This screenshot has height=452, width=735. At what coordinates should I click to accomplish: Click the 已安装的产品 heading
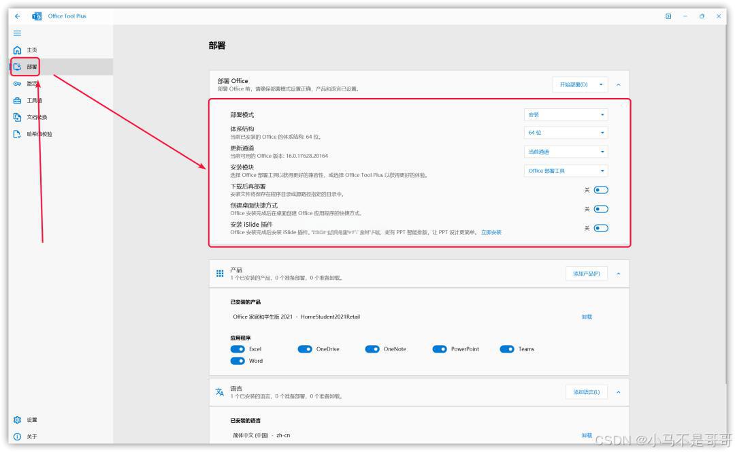point(246,302)
